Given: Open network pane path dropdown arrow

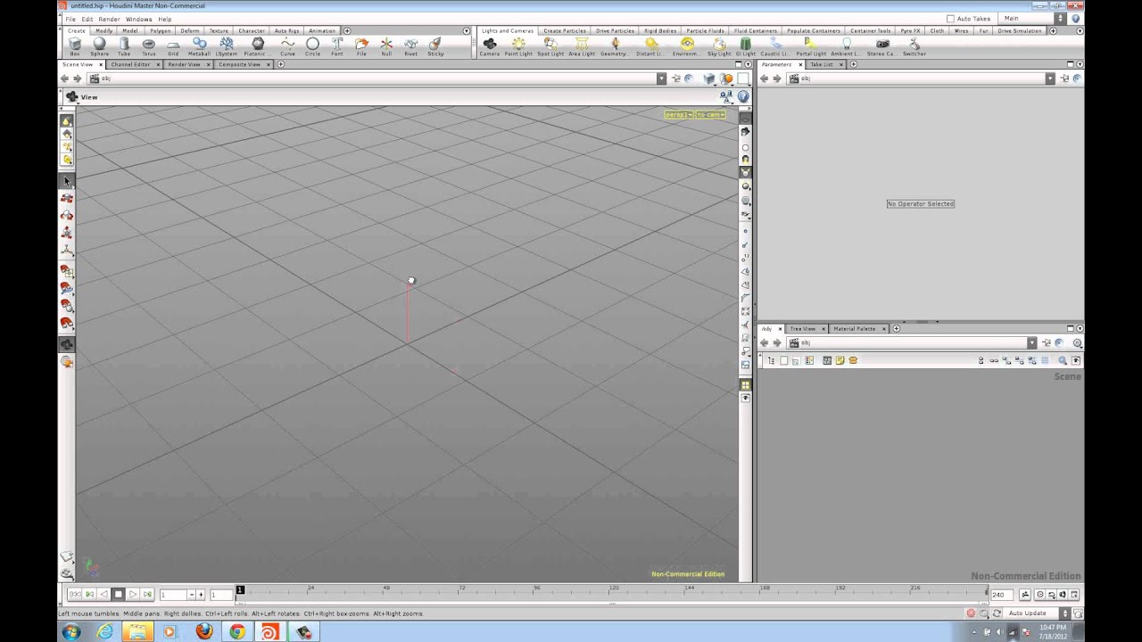Looking at the screenshot, I should 1031,342.
